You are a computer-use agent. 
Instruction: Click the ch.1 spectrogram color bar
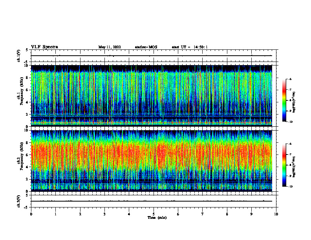point(284,100)
